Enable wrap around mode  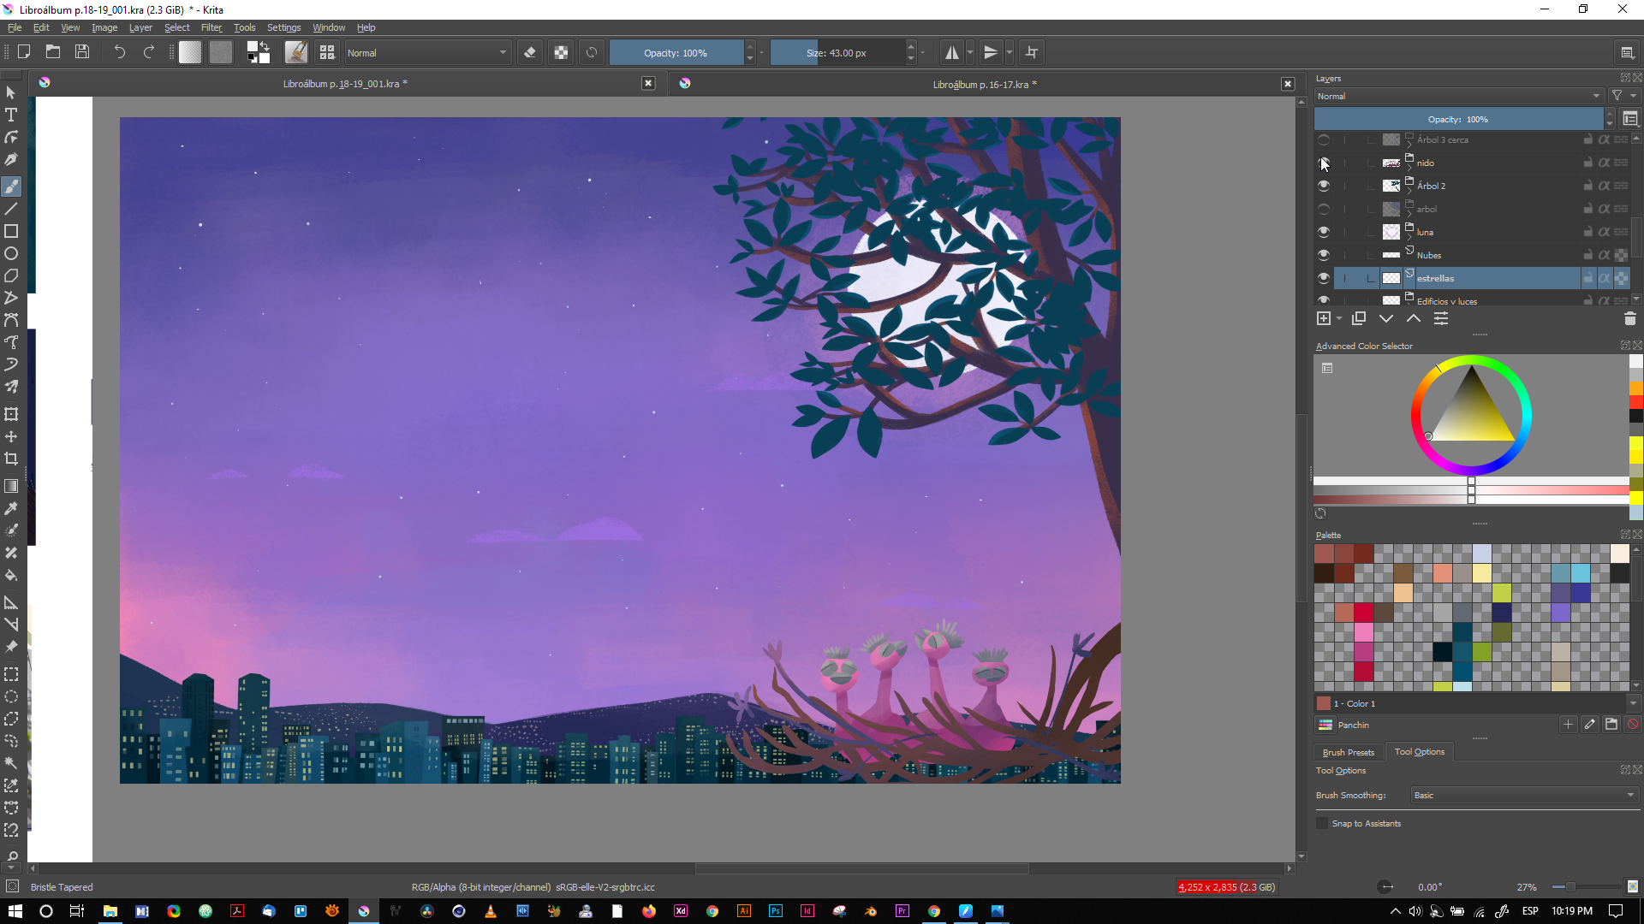(1032, 52)
